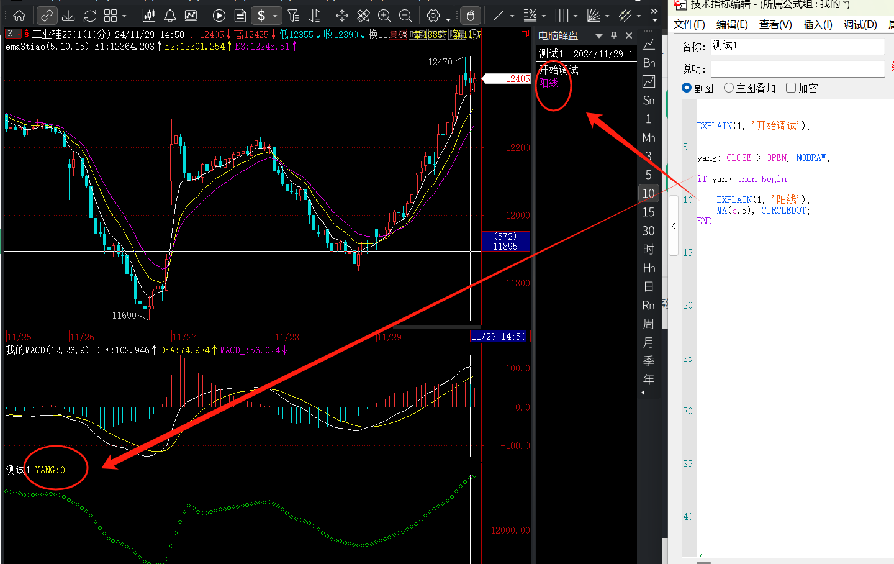Enable 加密 checkbox
Screen dimensions: 894x564
791,88
